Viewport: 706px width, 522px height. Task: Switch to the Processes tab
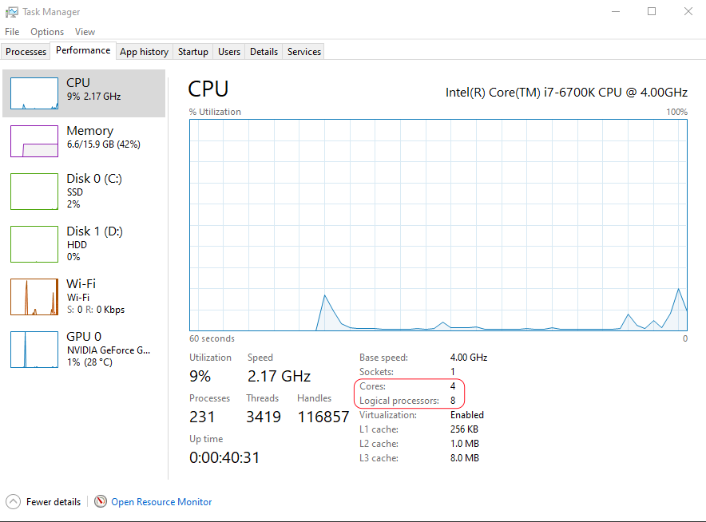coord(26,52)
